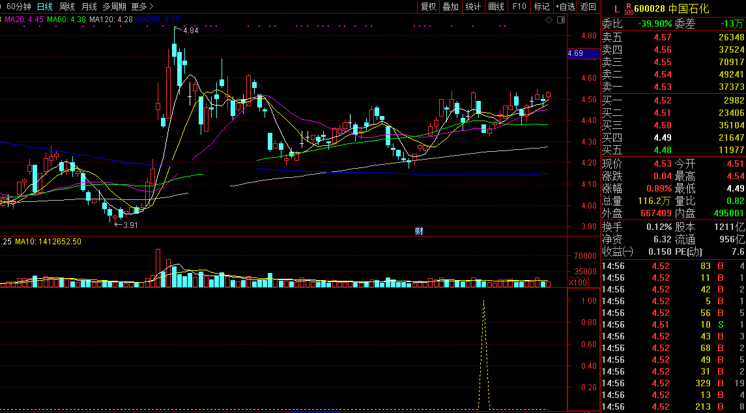Screen dimensions: 746x413
Task: Click the 委比 value -39.90%
Action: [655, 24]
